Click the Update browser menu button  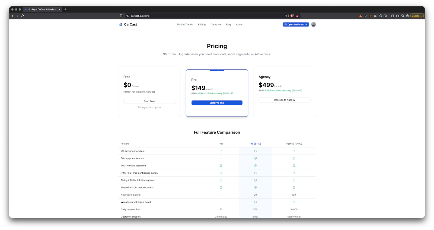click(x=417, y=16)
